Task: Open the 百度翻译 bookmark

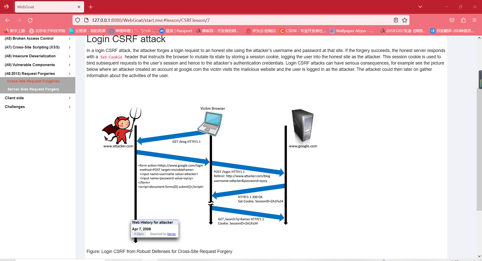Action: click(452, 31)
